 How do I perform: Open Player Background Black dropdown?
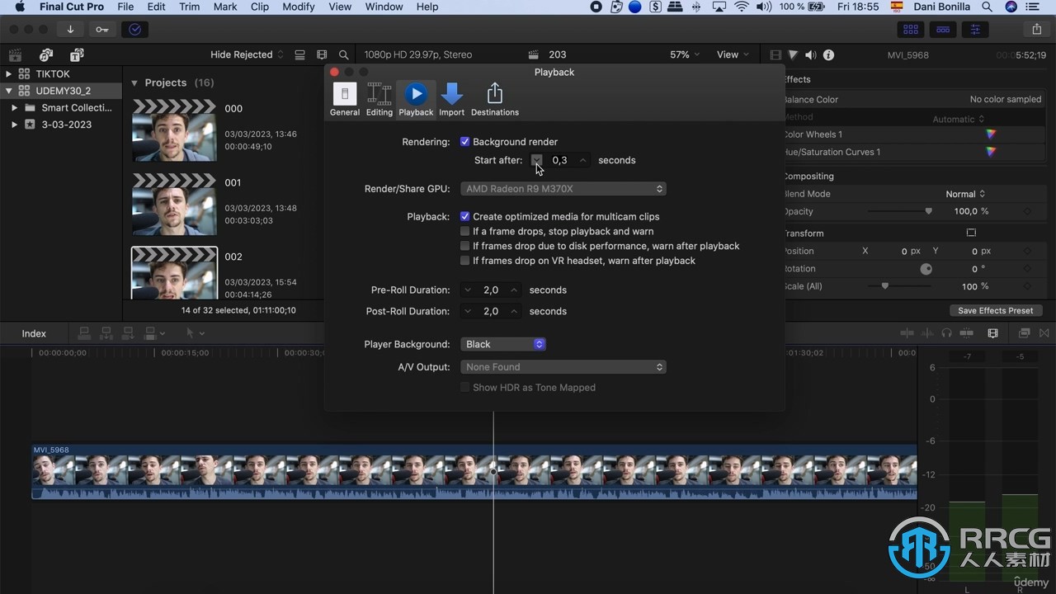click(503, 344)
